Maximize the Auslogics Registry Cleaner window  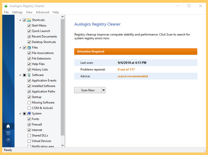[x=189, y=6]
